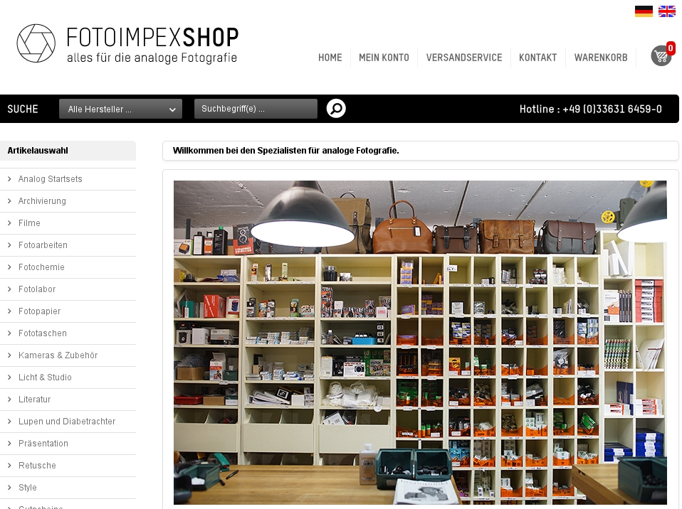Click into the Suchbegriff(e) search field
The width and height of the screenshot is (682, 509).
256,109
